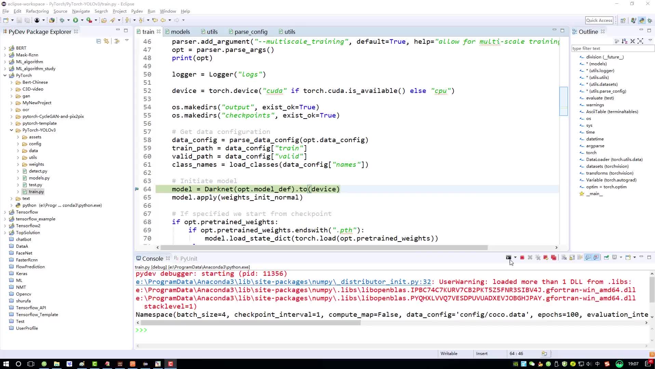
Task: Terminate the running console process
Action: click(x=522, y=258)
